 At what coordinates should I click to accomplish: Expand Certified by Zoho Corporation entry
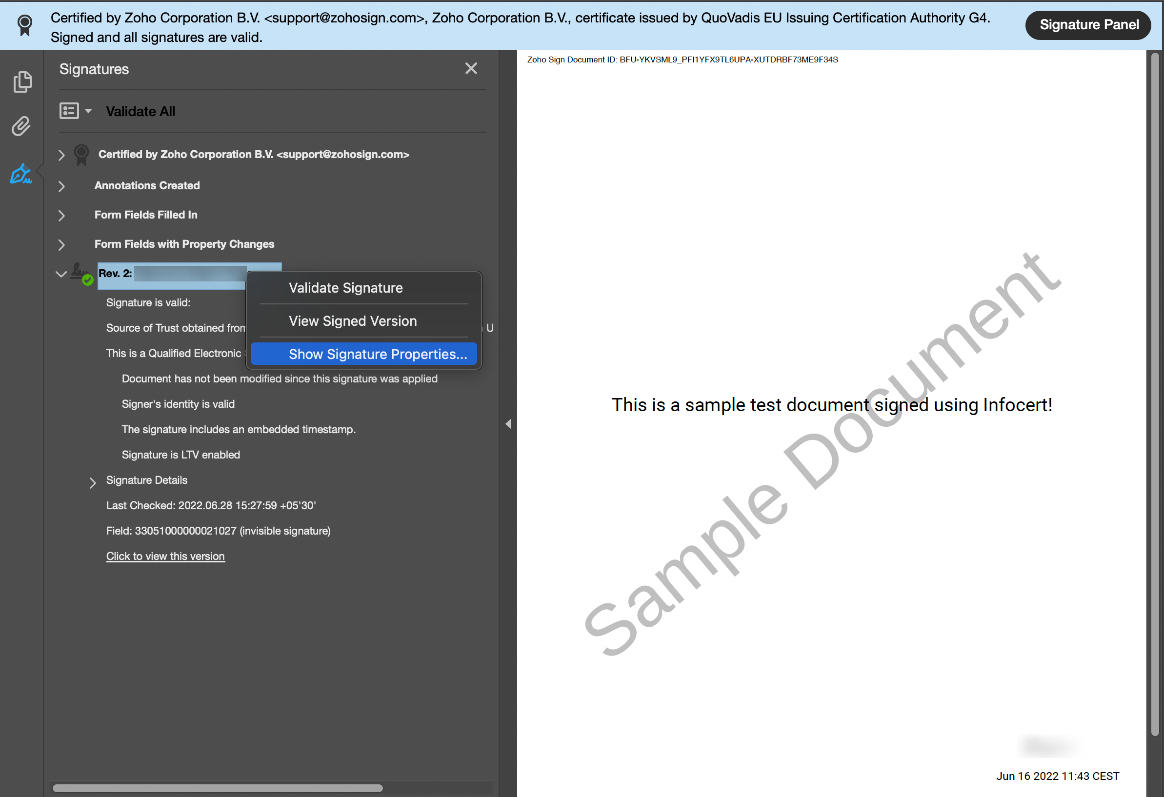point(61,155)
